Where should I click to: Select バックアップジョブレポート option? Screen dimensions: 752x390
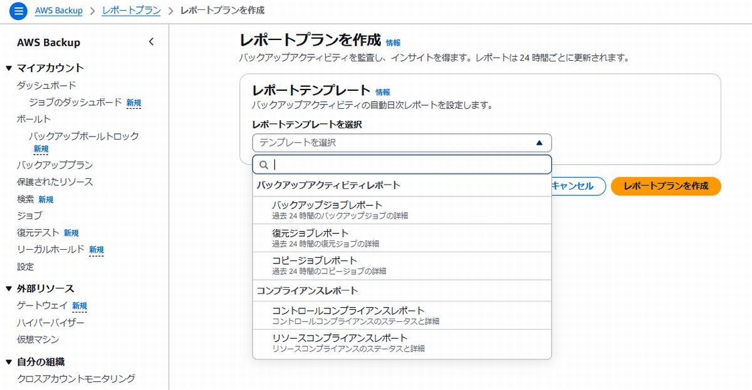tap(402, 210)
